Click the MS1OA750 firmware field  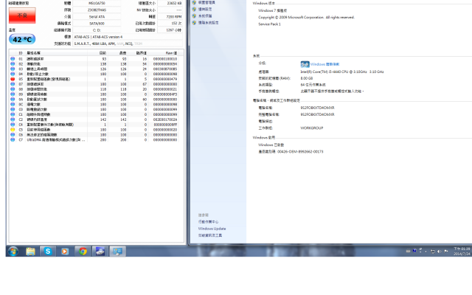click(x=97, y=3)
